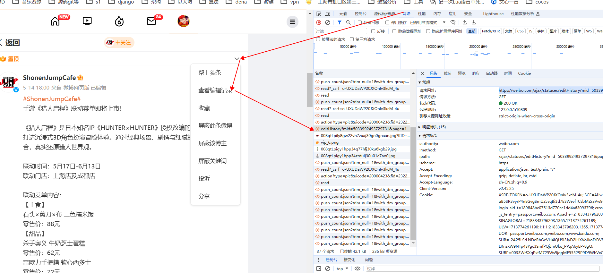Open the Weibo home icon

(55, 21)
